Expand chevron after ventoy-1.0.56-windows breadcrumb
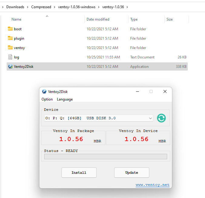205x198 pixels. click(x=99, y=7)
